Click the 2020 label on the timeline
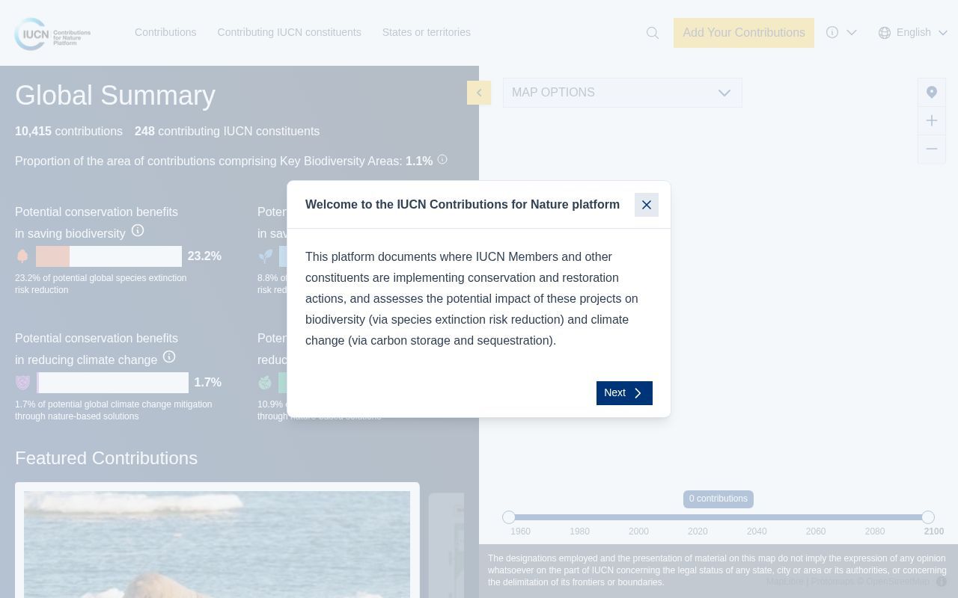 pos(698,531)
